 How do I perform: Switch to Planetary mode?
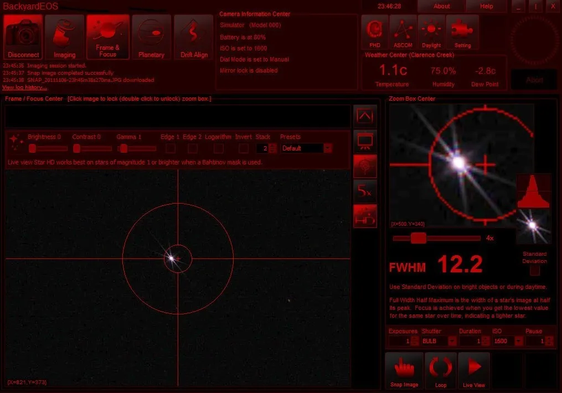point(151,37)
